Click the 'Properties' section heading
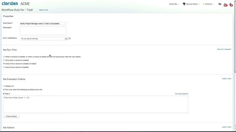Viewport: 236px width, 132px height. pyautogui.click(x=8, y=16)
